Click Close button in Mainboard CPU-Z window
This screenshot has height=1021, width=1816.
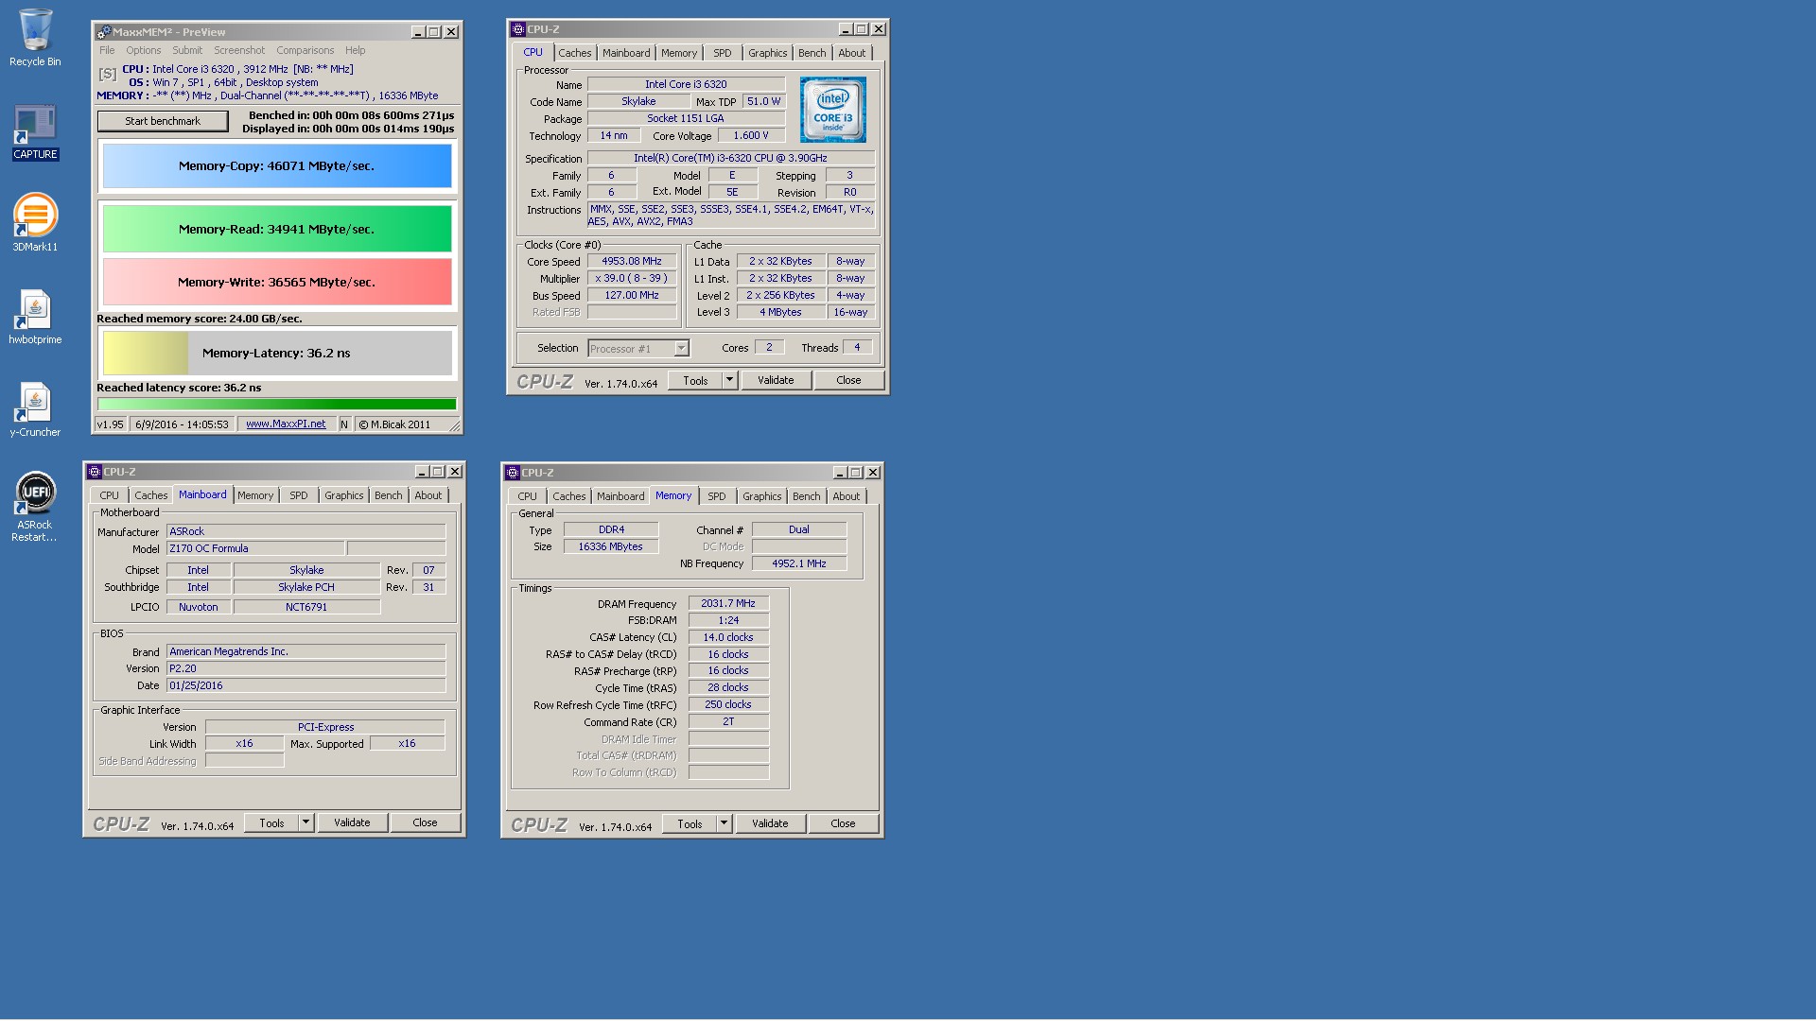click(x=425, y=822)
